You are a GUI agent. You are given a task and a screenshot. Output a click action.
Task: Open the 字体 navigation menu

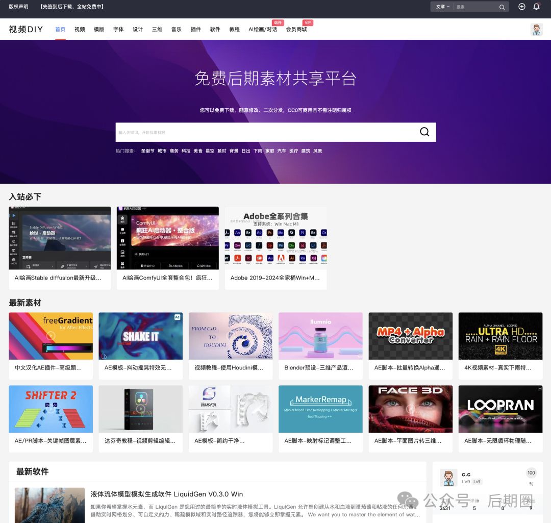pos(118,29)
